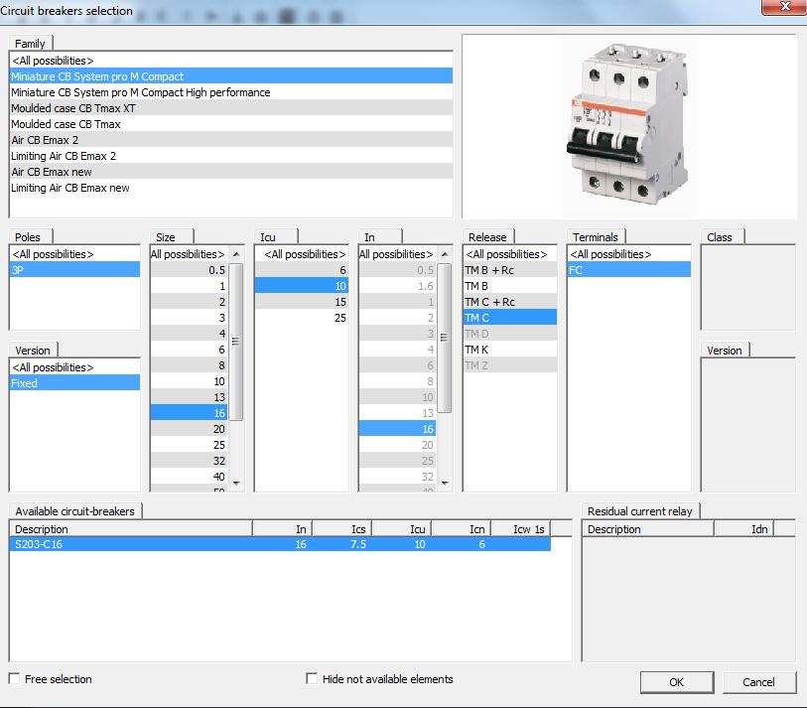
Task: Choose Icu value 25
Action: 301,318
